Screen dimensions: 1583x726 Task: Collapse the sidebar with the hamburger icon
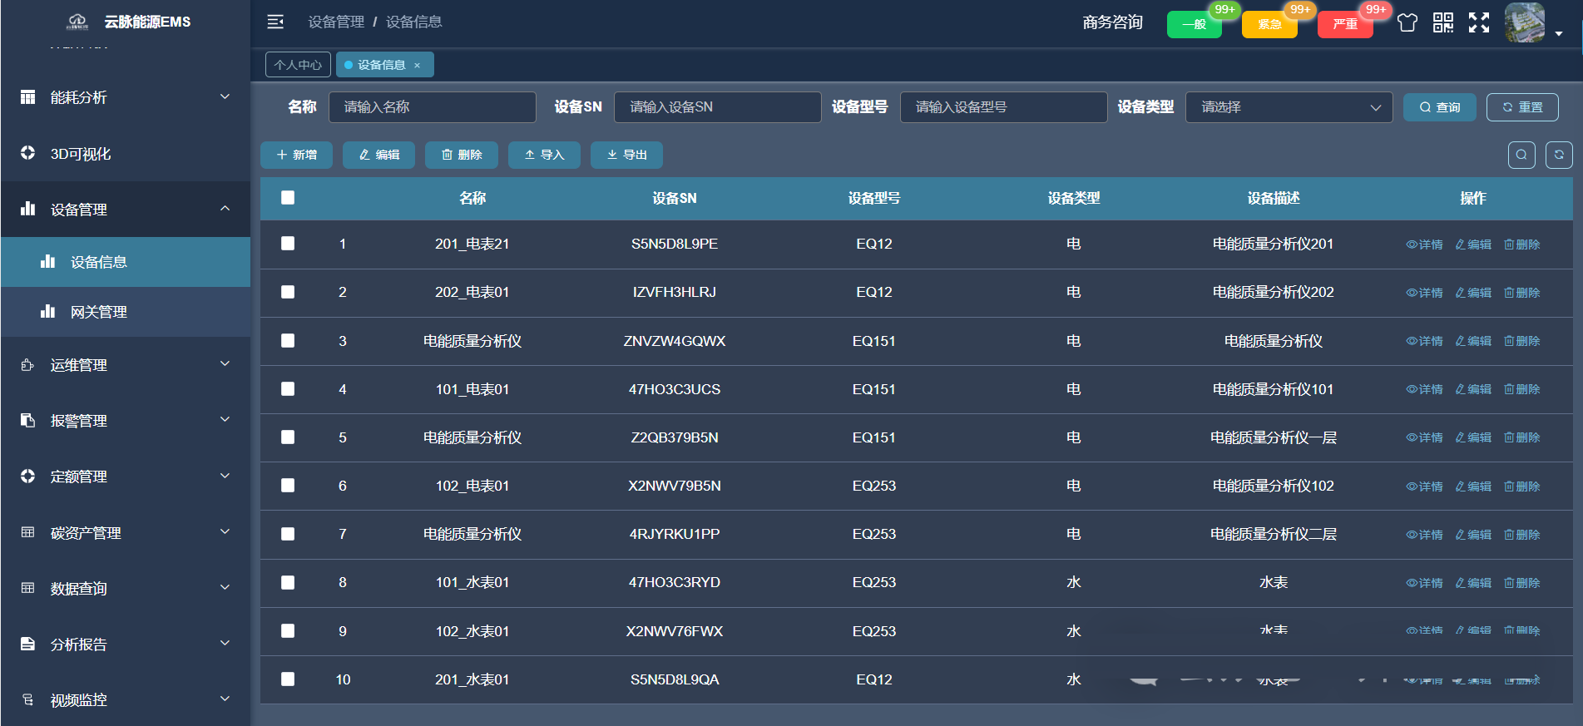point(275,22)
